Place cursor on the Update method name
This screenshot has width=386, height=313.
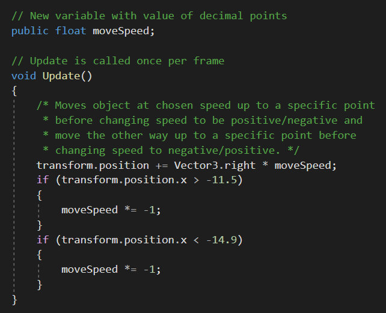pyautogui.click(x=61, y=76)
